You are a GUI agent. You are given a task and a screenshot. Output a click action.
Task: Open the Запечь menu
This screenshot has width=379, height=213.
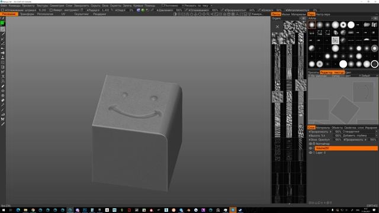click(x=127, y=5)
